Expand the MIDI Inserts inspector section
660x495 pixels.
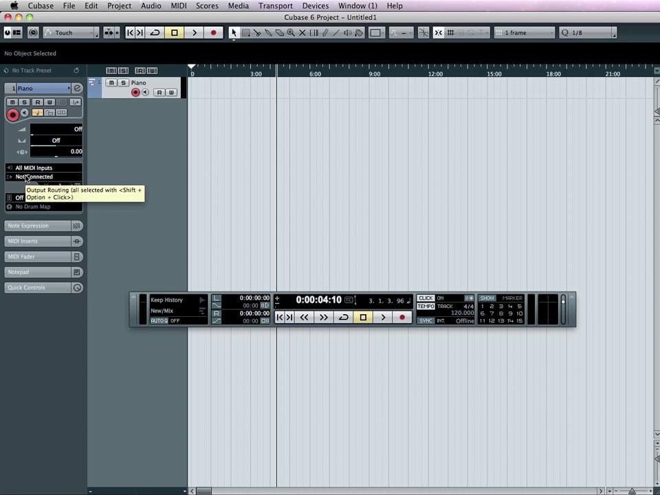coord(37,241)
